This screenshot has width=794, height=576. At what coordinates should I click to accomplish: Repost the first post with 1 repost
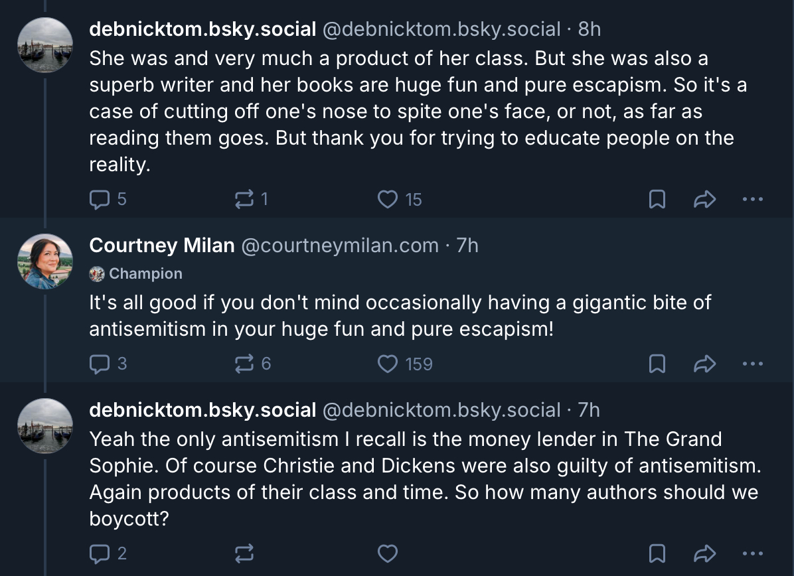click(x=244, y=199)
